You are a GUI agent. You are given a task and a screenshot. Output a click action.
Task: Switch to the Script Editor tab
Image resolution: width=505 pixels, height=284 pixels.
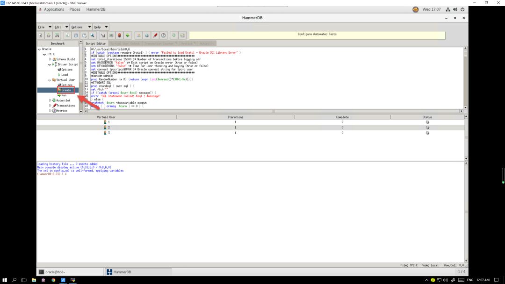(x=95, y=43)
